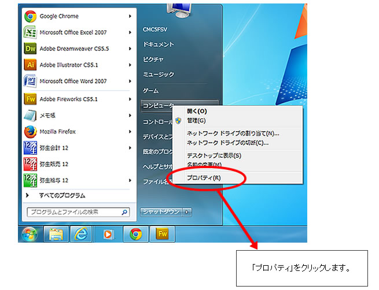Open Windows Media Player taskbar icon

108,234
